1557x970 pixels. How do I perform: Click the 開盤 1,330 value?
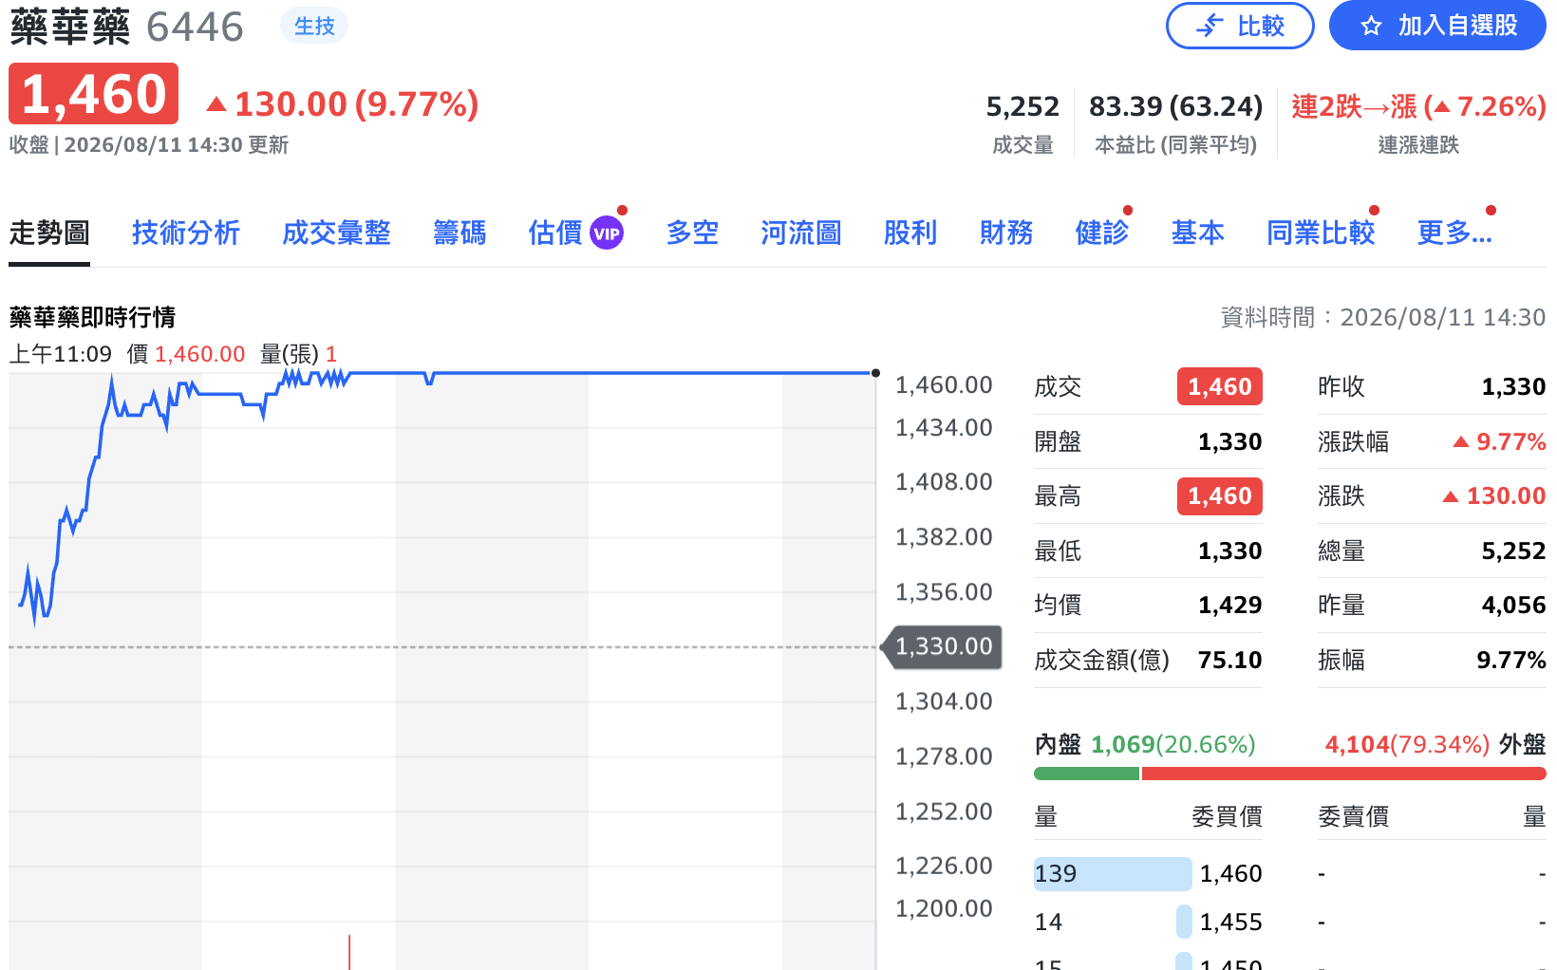[x=1229, y=441]
